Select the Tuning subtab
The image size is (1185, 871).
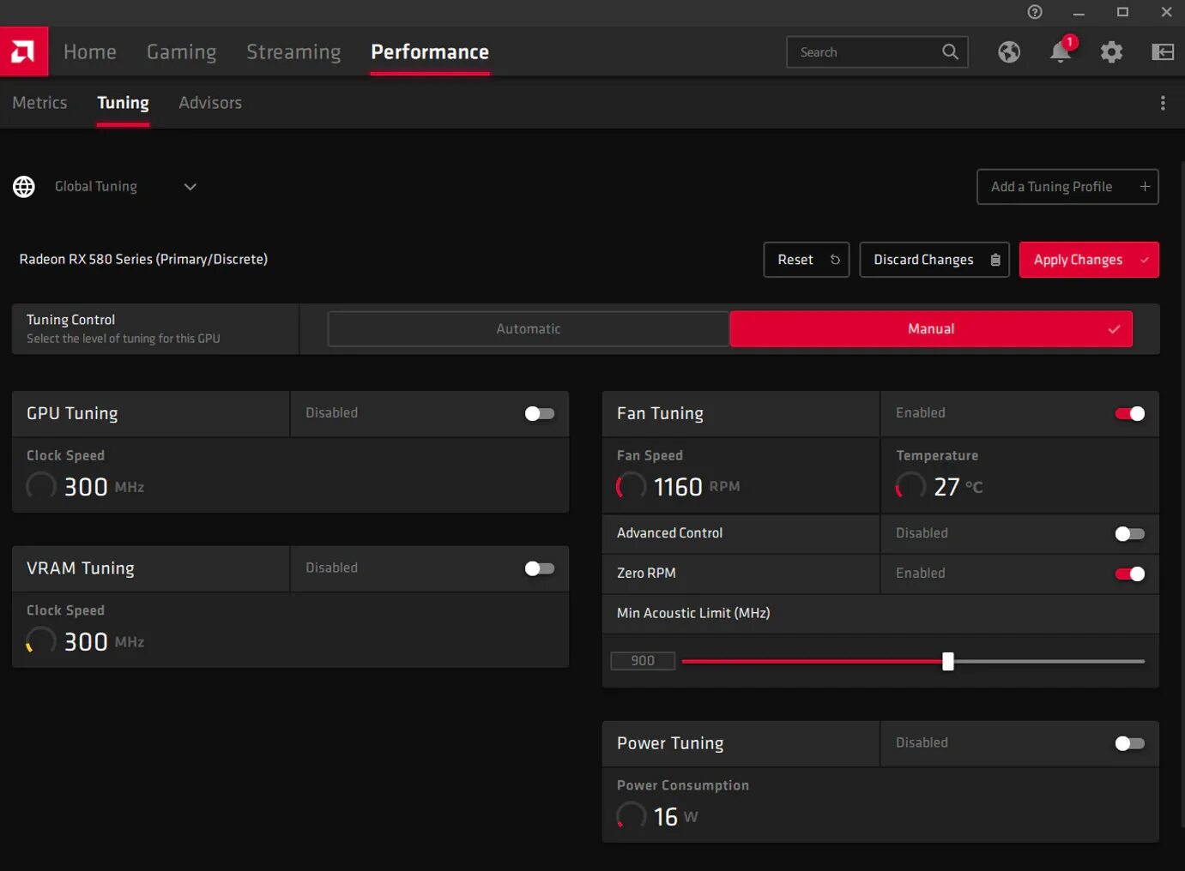123,103
